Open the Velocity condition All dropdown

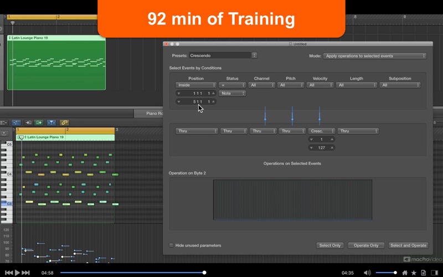320,85
